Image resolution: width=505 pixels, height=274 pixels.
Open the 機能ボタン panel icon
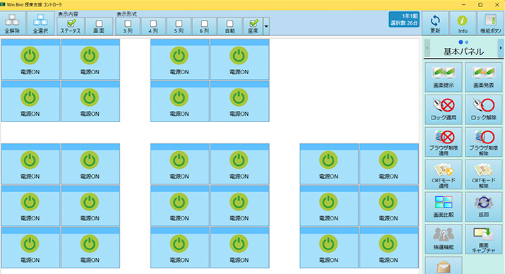click(x=490, y=23)
